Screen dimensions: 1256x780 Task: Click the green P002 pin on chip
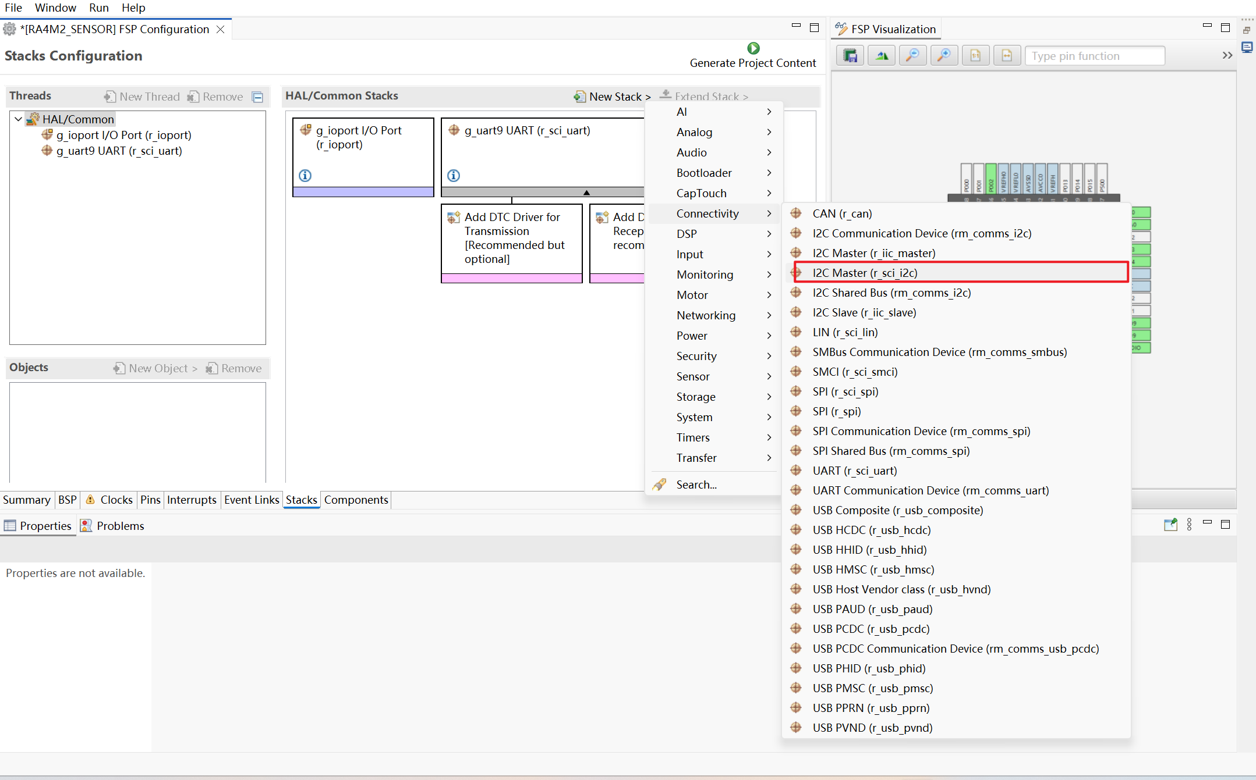pyautogui.click(x=991, y=179)
